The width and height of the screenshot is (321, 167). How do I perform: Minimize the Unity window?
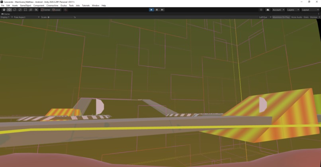tap(301, 2)
